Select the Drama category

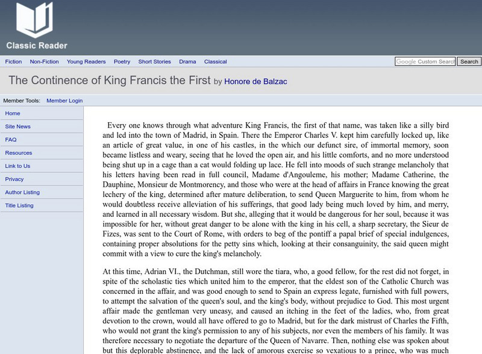coord(187,61)
